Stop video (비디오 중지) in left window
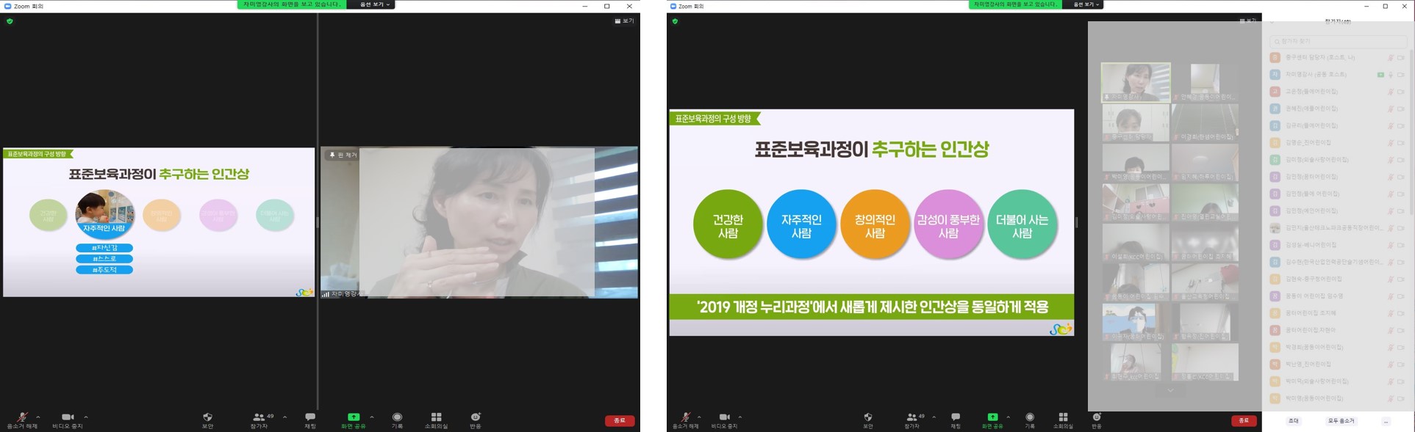 pos(67,417)
